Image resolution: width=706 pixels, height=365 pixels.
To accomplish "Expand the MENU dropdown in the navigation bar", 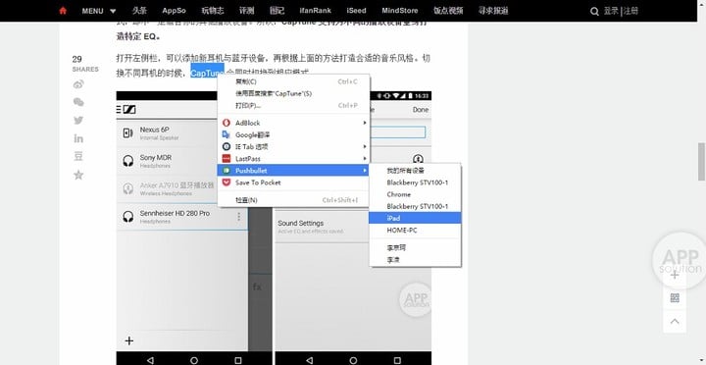I will click(99, 11).
